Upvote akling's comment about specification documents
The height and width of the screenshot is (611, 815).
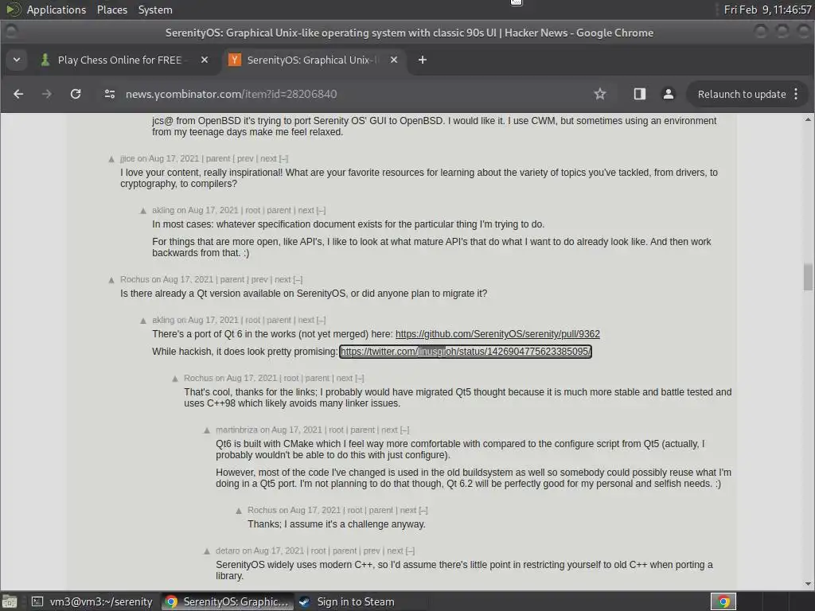click(143, 211)
